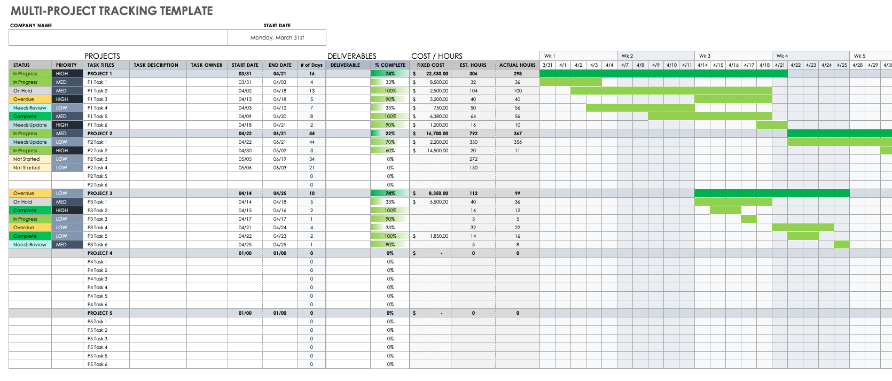Click the 60% complete bar for P2 Task 2
Screen dimensions: 892x381
pos(390,151)
